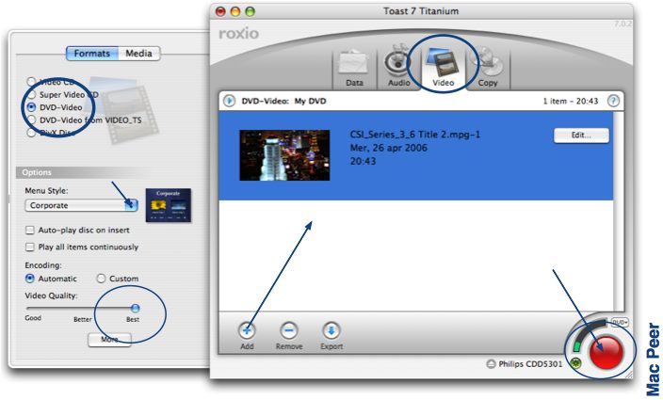Open the Copy disc category
The width and height of the screenshot is (663, 400).
487,69
